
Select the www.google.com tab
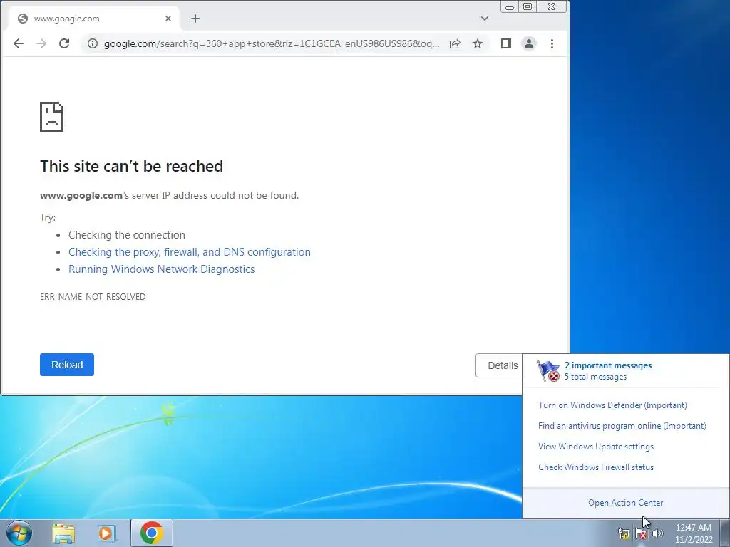coord(93,19)
